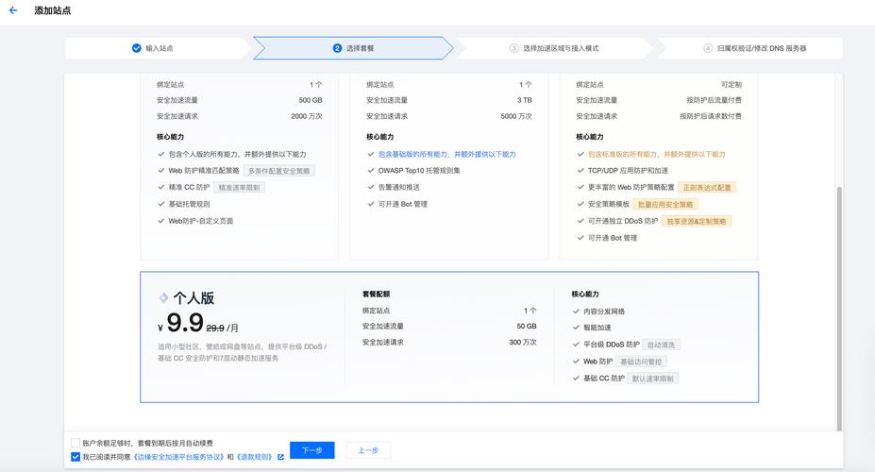
Task: Click the step 2 number icon 选择套餐
Action: click(x=337, y=48)
